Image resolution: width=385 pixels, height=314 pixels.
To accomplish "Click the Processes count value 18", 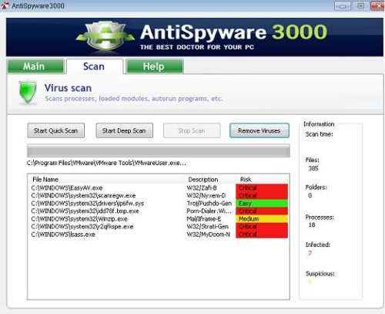I will [312, 225].
